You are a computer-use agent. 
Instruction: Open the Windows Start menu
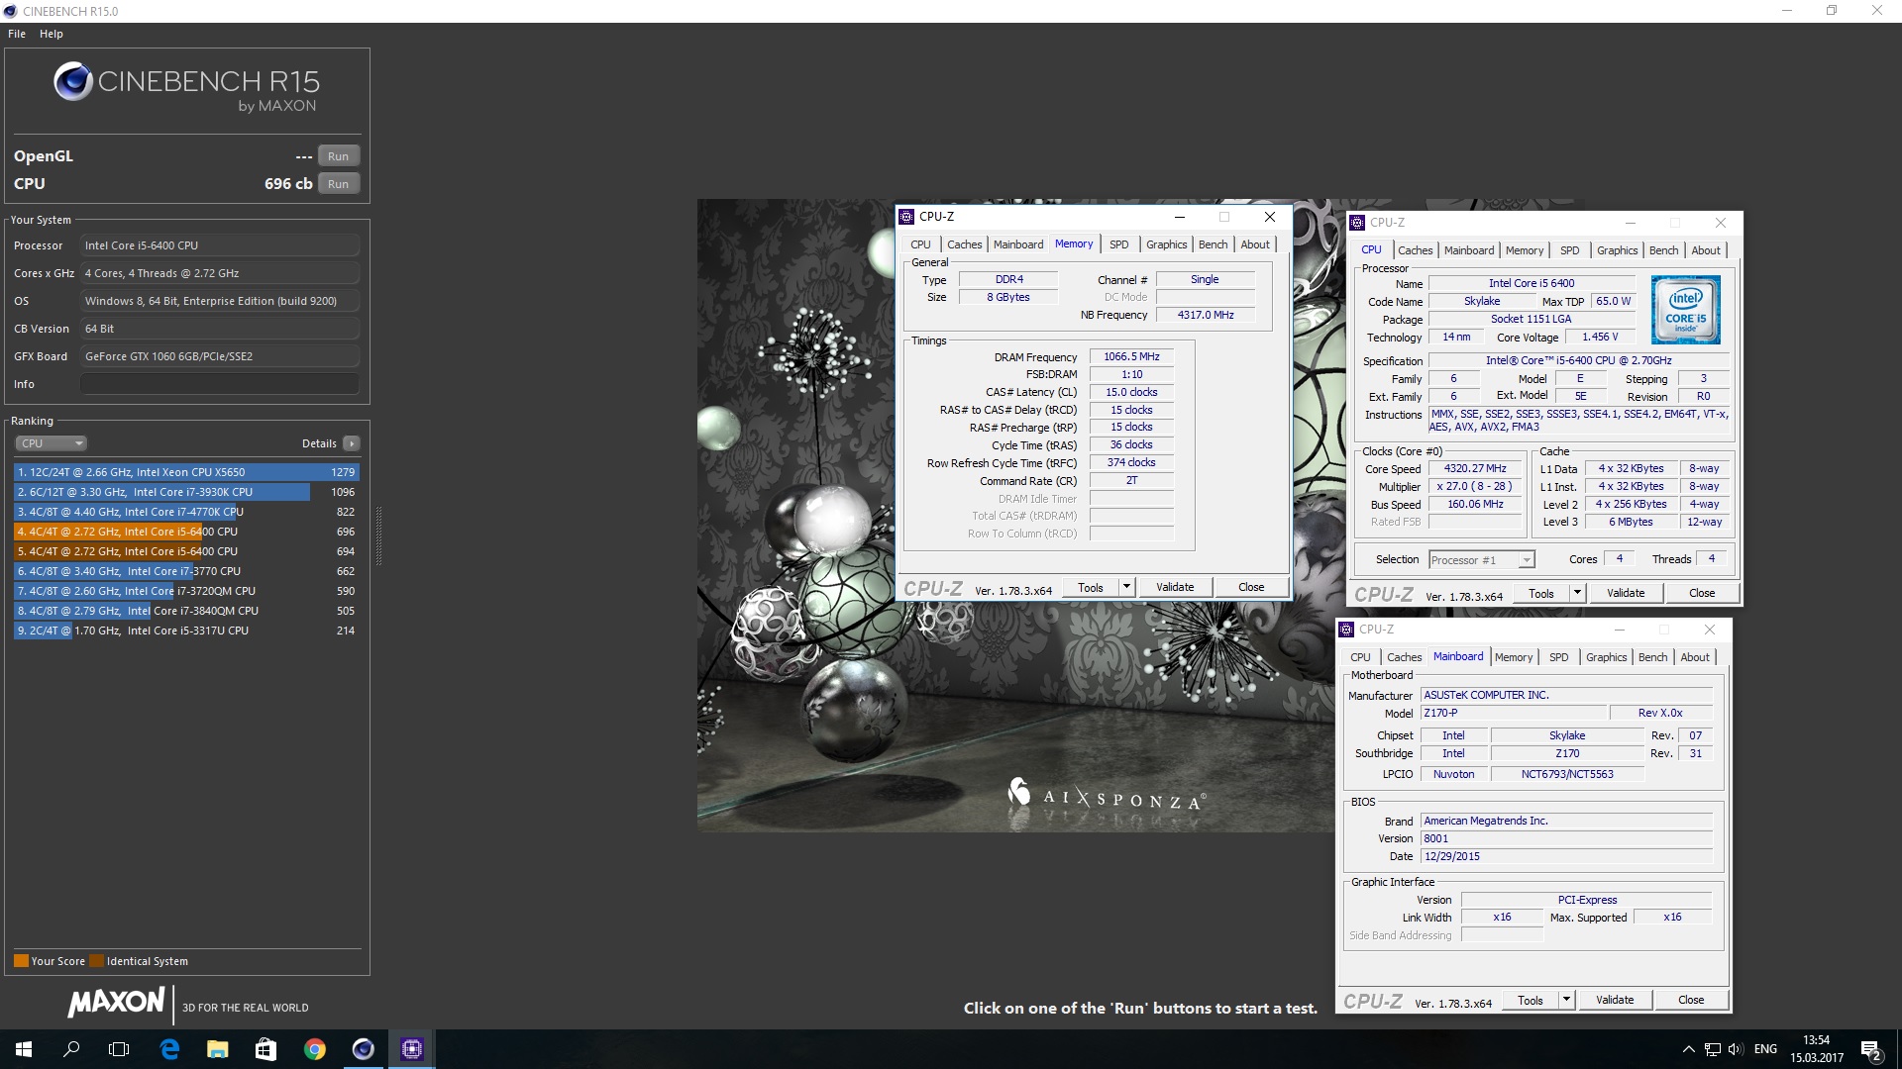click(x=24, y=1049)
